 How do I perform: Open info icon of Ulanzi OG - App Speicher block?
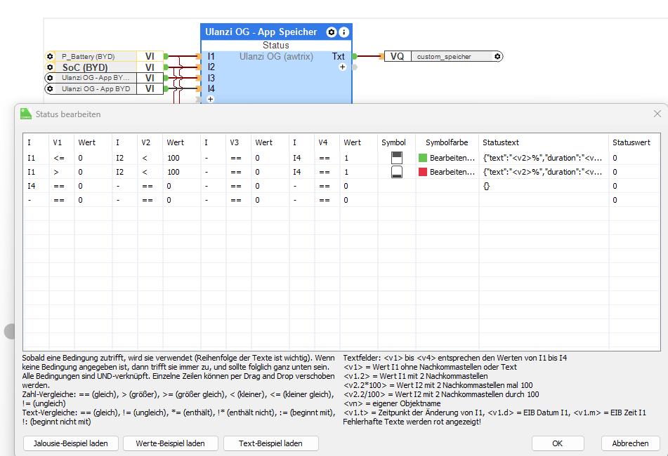pyautogui.click(x=343, y=32)
